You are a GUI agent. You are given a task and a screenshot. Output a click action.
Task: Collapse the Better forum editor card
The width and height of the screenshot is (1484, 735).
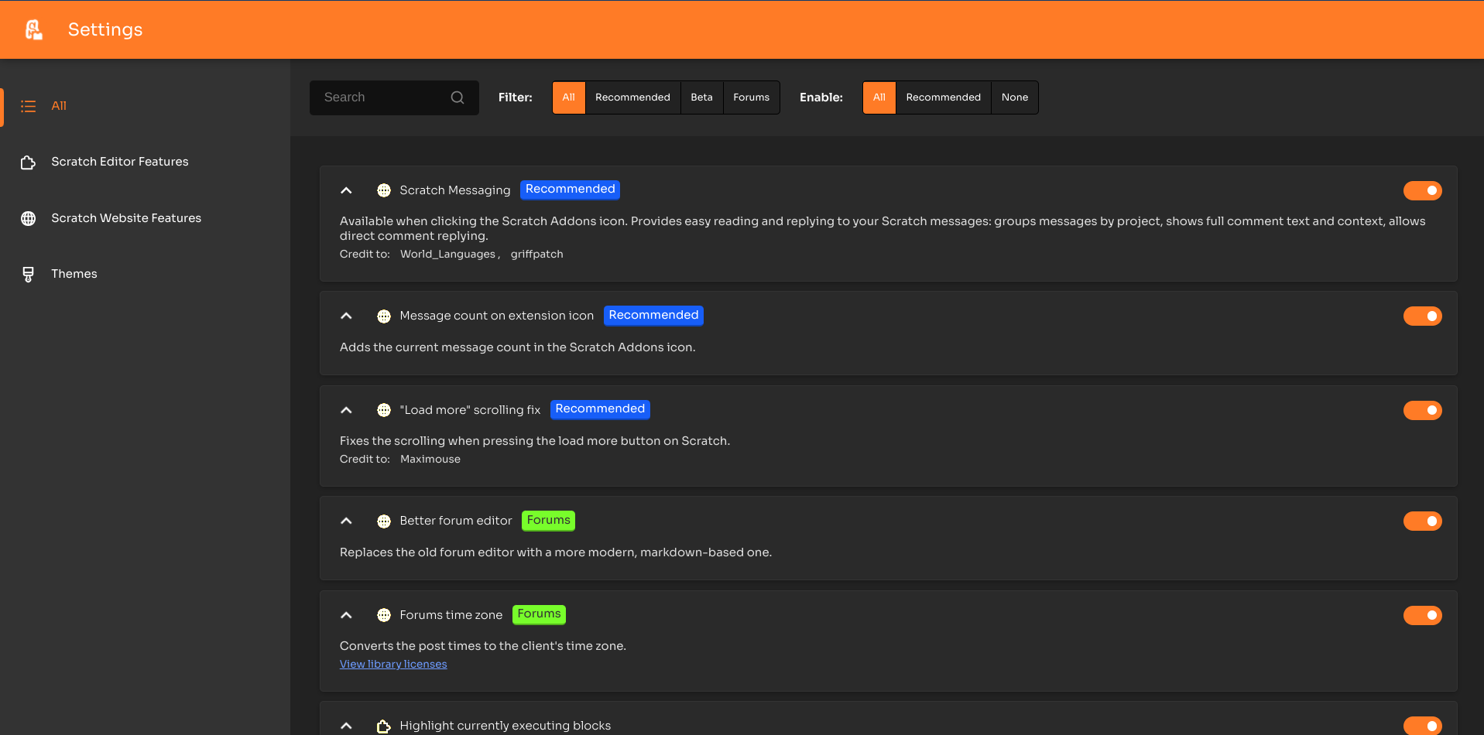coord(347,521)
